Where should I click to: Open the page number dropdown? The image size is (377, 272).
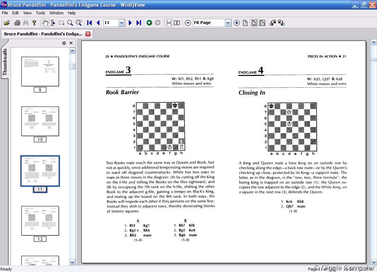coord(121,23)
